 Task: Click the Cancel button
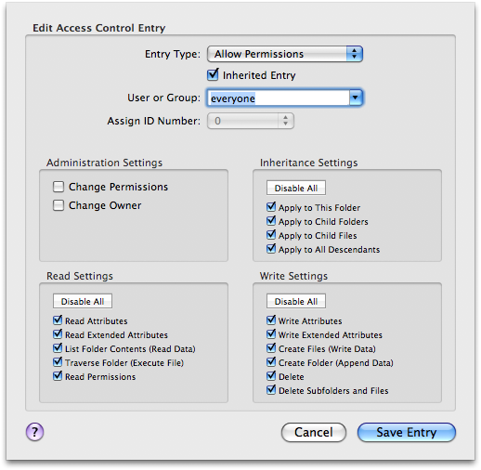pos(314,432)
